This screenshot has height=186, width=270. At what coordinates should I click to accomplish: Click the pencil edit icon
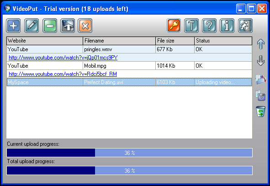[32, 26]
